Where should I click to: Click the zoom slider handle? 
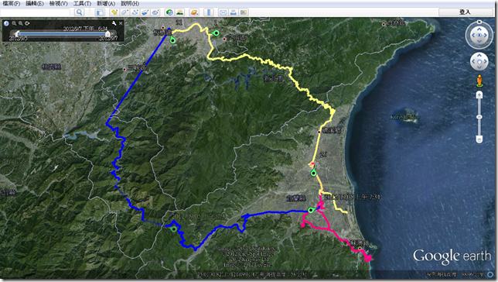(x=479, y=117)
